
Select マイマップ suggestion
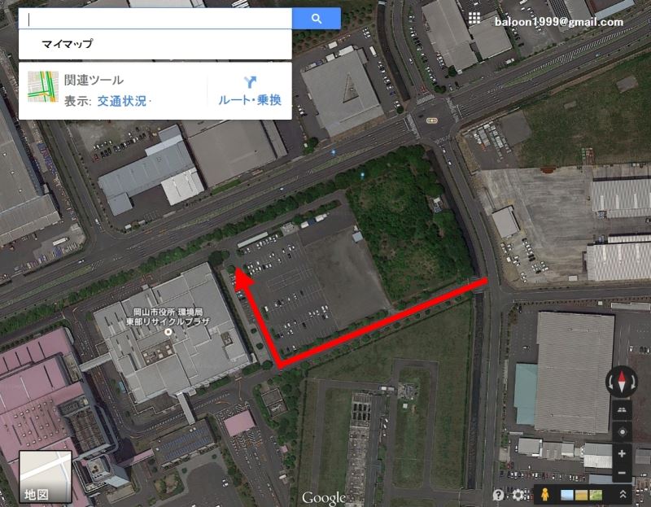click(68, 44)
